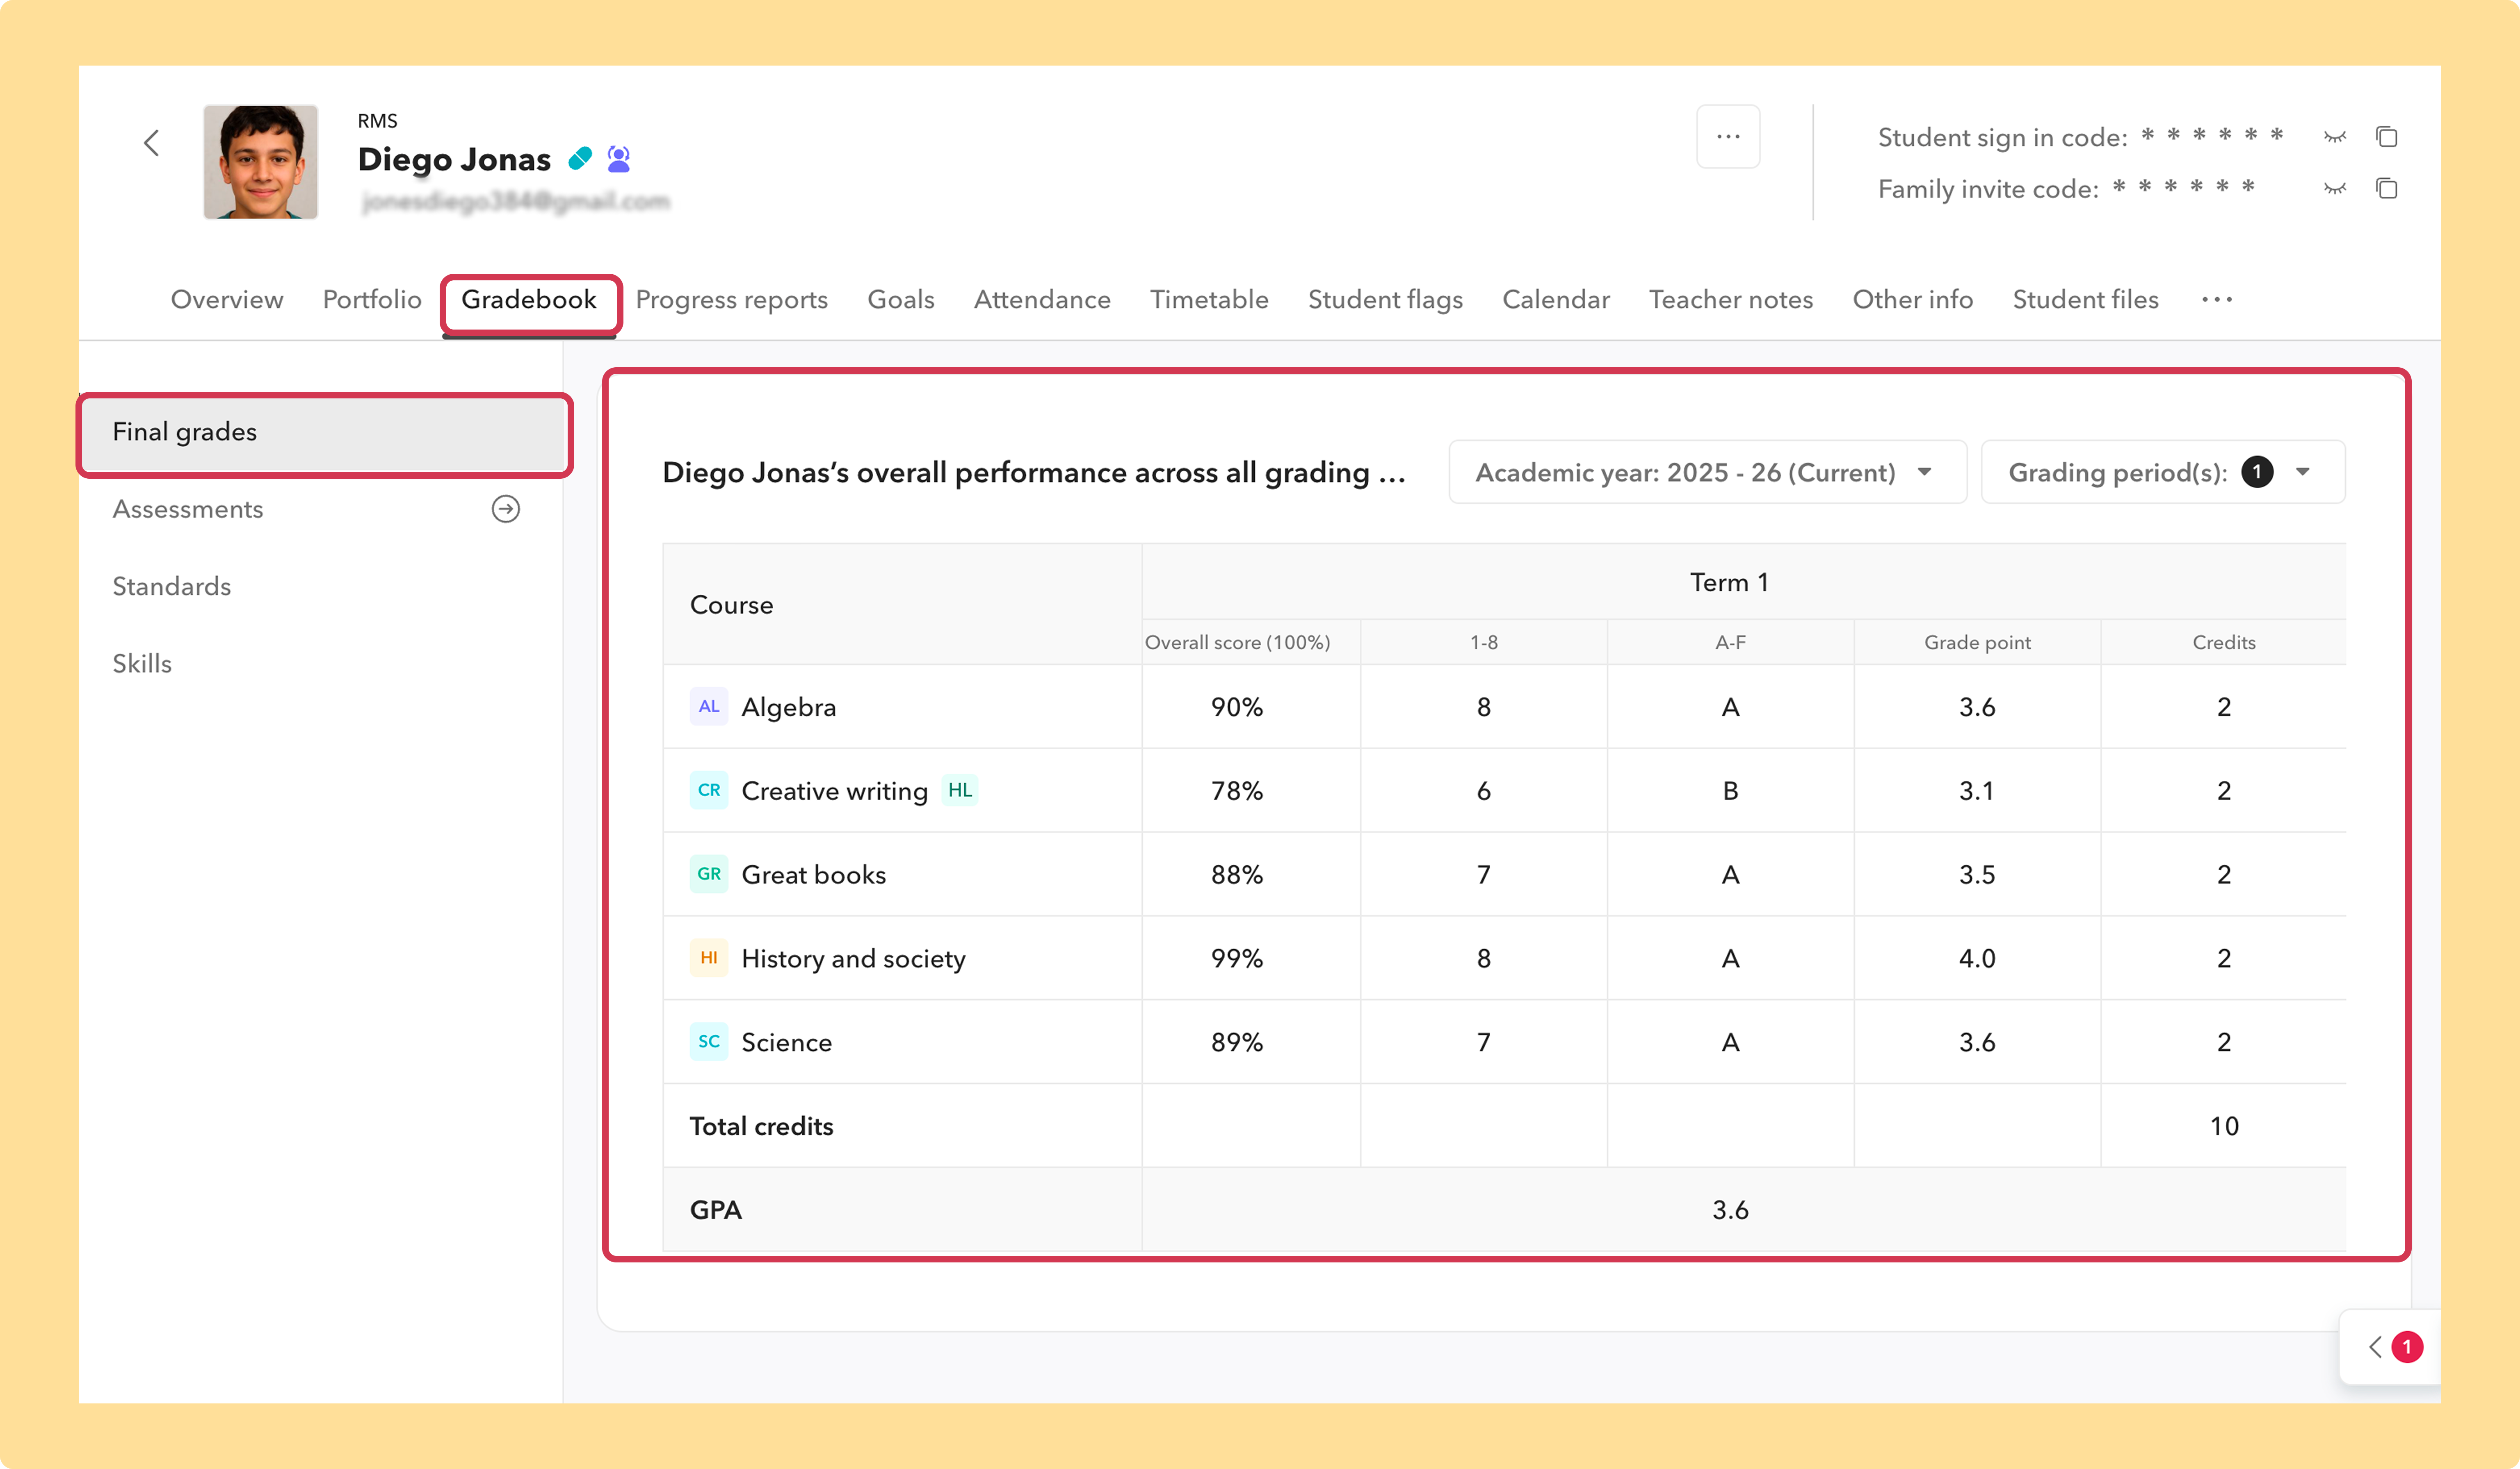Click History and society's 4.0 grade point
This screenshot has height=1469, width=2520.
tap(1977, 960)
